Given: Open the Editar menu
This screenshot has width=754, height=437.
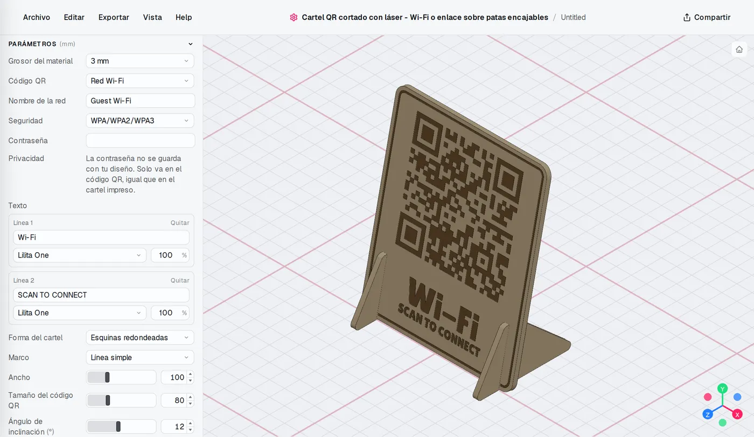Looking at the screenshot, I should click(x=74, y=17).
